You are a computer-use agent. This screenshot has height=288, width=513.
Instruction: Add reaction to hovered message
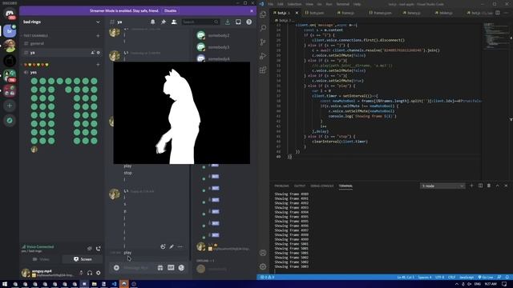point(163,247)
